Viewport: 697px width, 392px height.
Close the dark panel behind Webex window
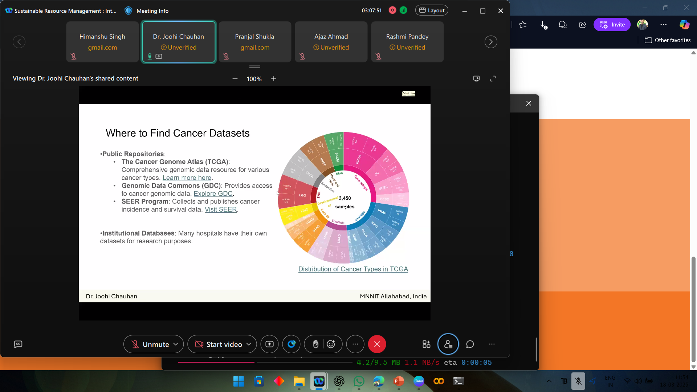point(529,103)
